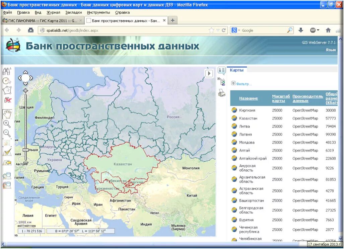The width and height of the screenshot is (344, 249).
Task: Select Молдова row in maps table
Action: pos(284,143)
